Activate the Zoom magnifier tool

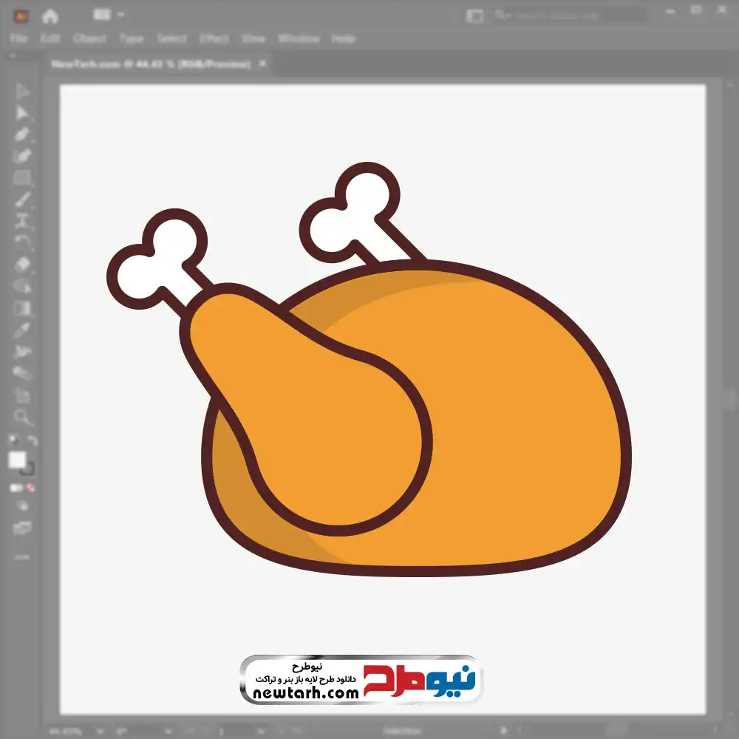click(22, 418)
